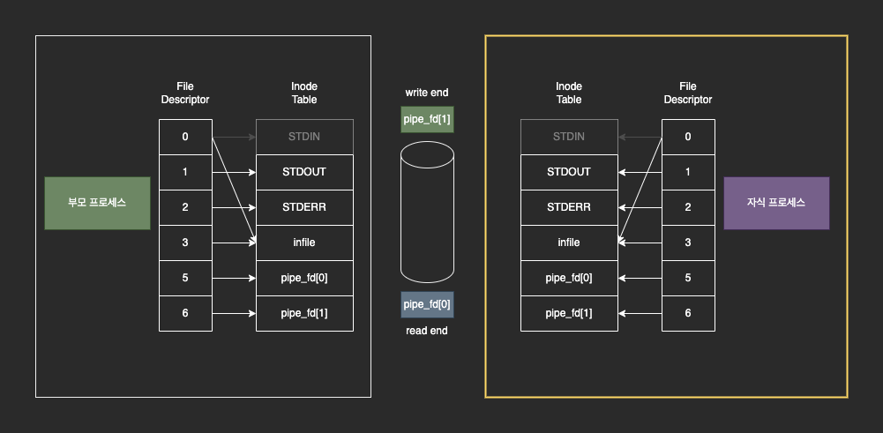
Task: Click the STDERR cell in child inode table
Action: click(x=569, y=207)
